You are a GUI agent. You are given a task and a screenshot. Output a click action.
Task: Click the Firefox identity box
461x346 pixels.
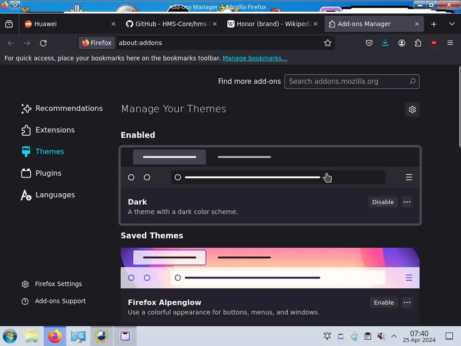click(x=97, y=43)
